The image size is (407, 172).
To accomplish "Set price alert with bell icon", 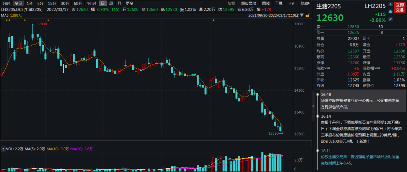I will pos(390,12).
